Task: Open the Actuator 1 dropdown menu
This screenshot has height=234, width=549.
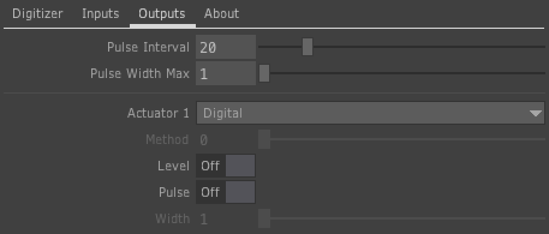Action: (371, 113)
